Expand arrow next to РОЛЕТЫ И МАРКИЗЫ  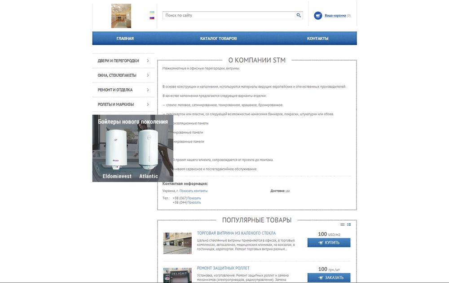148,104
